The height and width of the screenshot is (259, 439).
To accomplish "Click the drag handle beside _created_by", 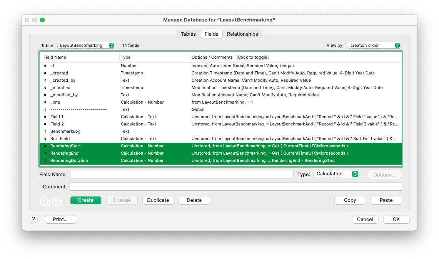I will (45, 81).
